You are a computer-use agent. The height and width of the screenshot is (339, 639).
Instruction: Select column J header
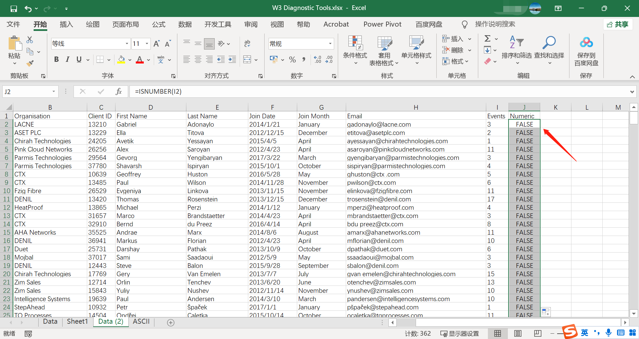(x=524, y=107)
